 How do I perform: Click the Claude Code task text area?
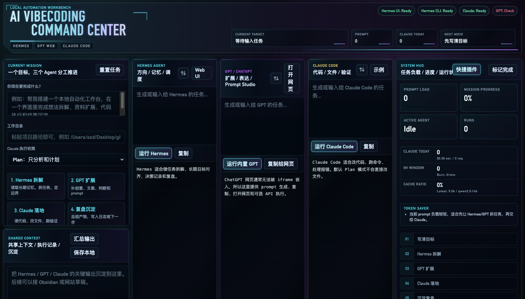350,109
